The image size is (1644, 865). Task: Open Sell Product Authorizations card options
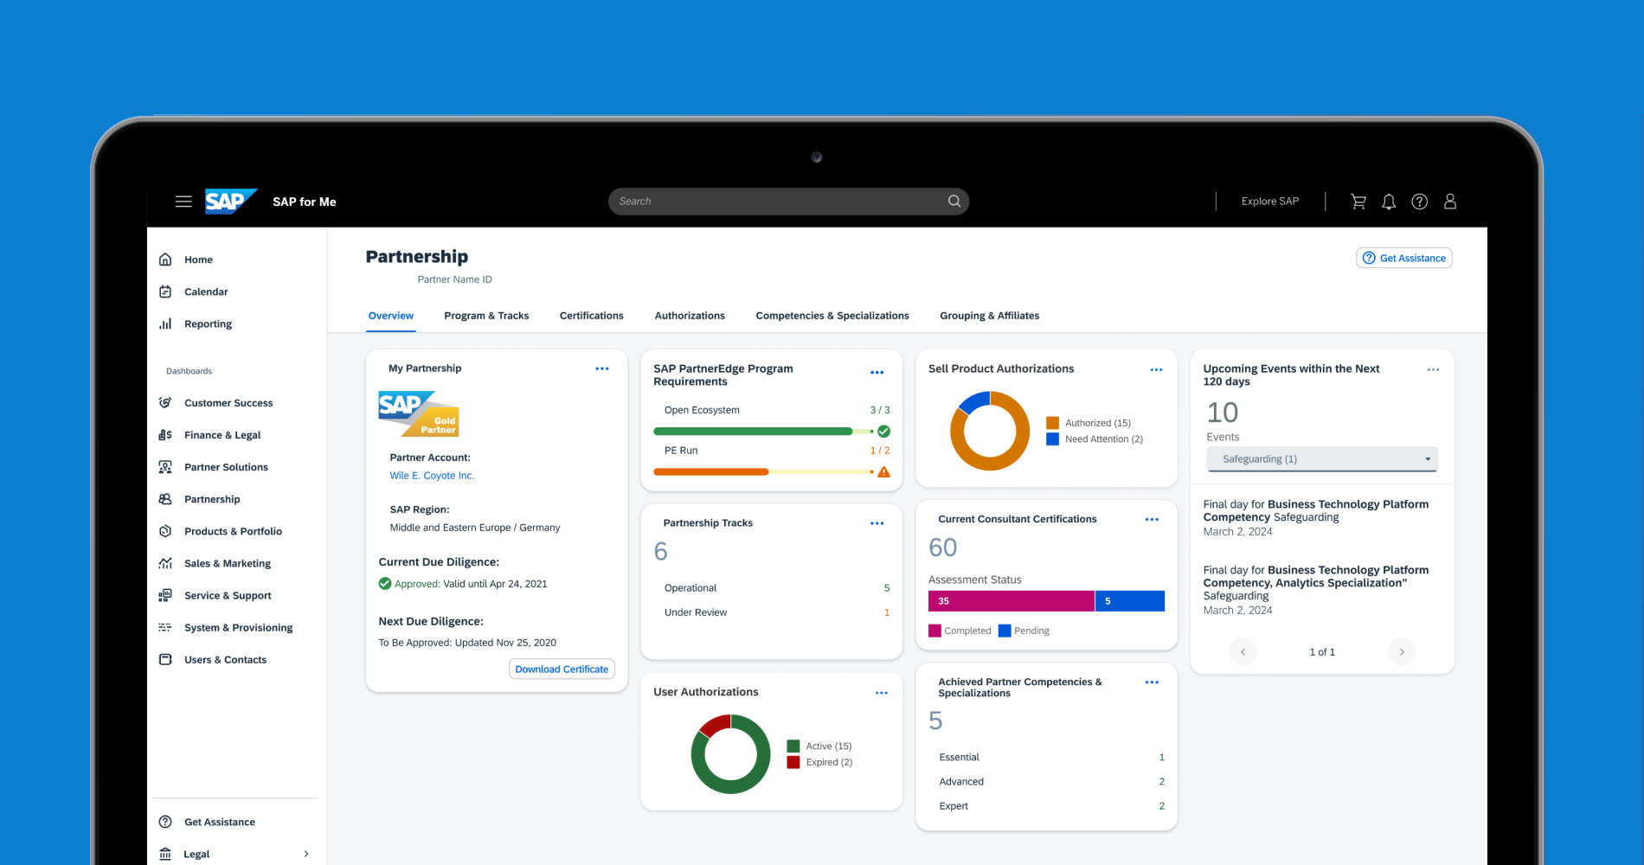click(x=1156, y=369)
